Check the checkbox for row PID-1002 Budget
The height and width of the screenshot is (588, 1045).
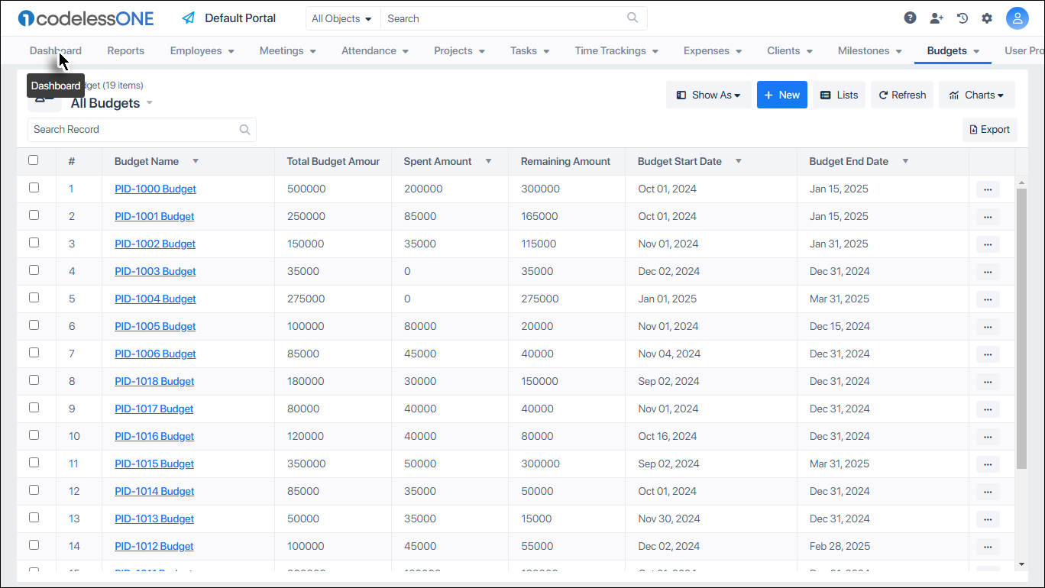[x=34, y=243]
